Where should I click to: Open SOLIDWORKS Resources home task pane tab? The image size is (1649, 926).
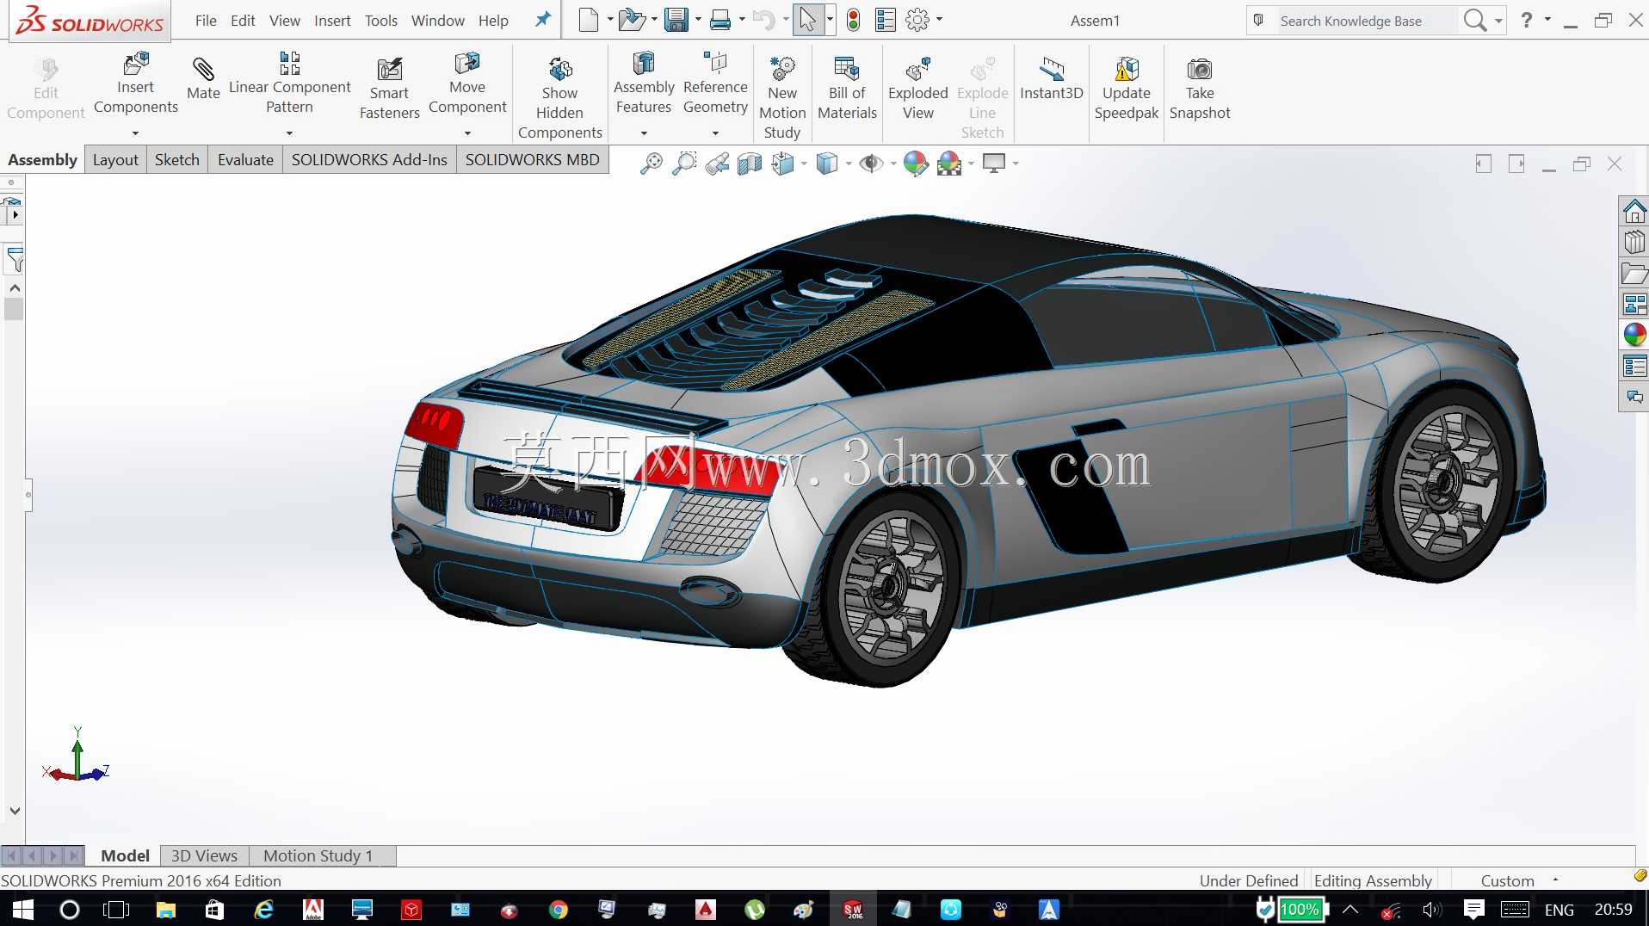(x=1634, y=211)
